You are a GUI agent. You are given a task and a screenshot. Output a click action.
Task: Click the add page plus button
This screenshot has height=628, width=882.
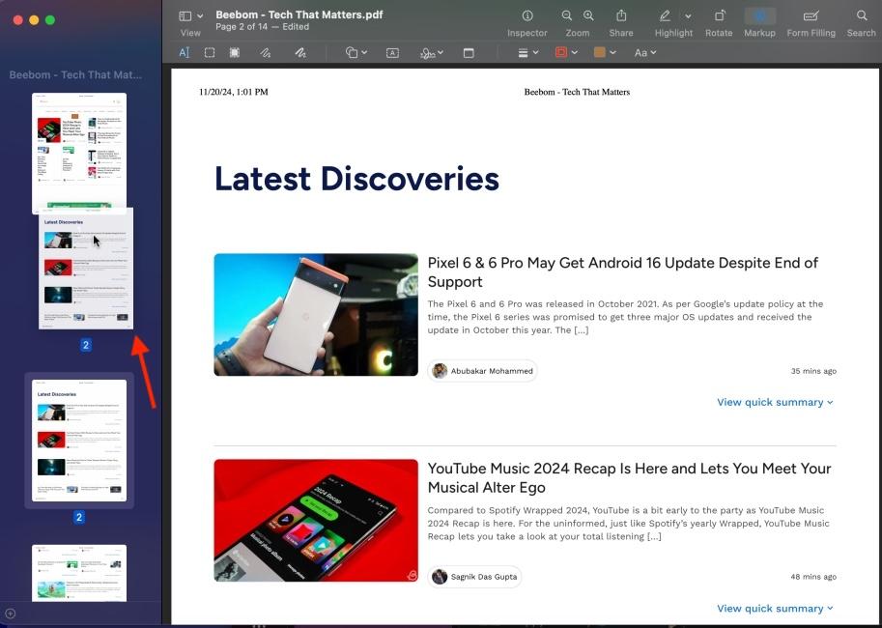10,614
